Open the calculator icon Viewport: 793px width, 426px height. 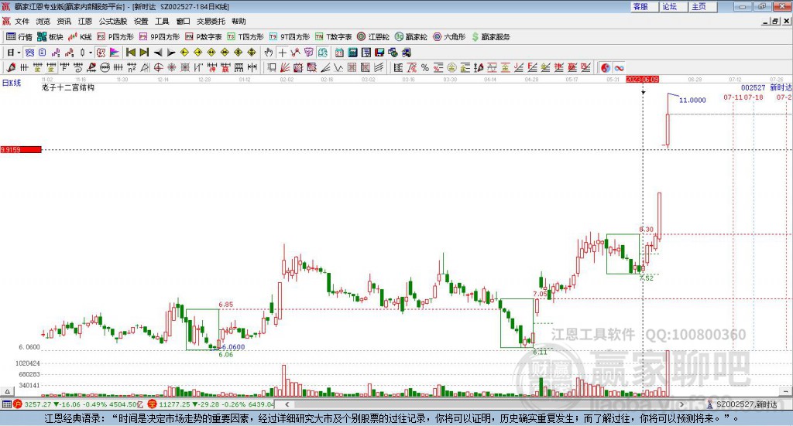353,53
